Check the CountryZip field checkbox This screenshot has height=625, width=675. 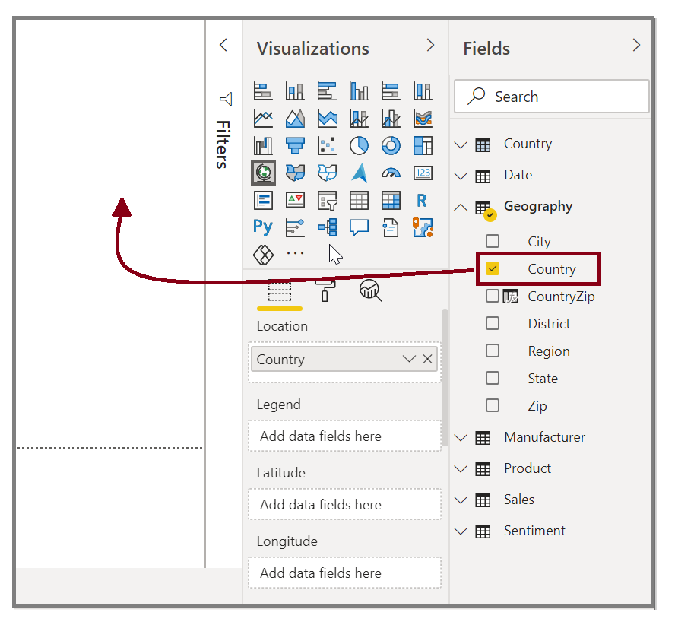(x=493, y=296)
